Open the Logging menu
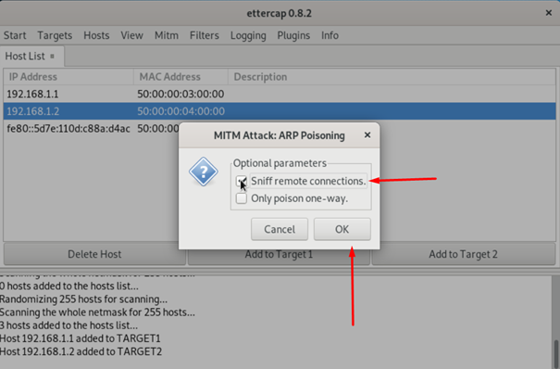The height and width of the screenshot is (369, 560). tap(248, 35)
